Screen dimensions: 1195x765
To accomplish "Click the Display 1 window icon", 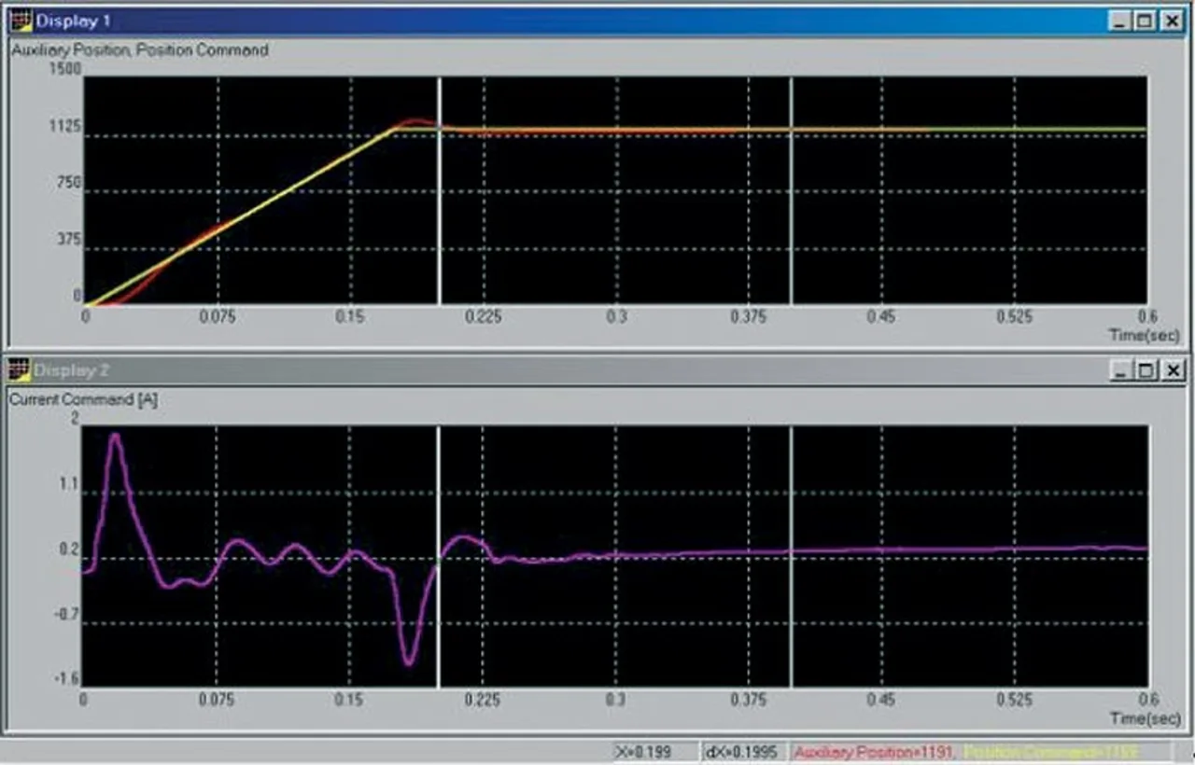I will coord(20,21).
